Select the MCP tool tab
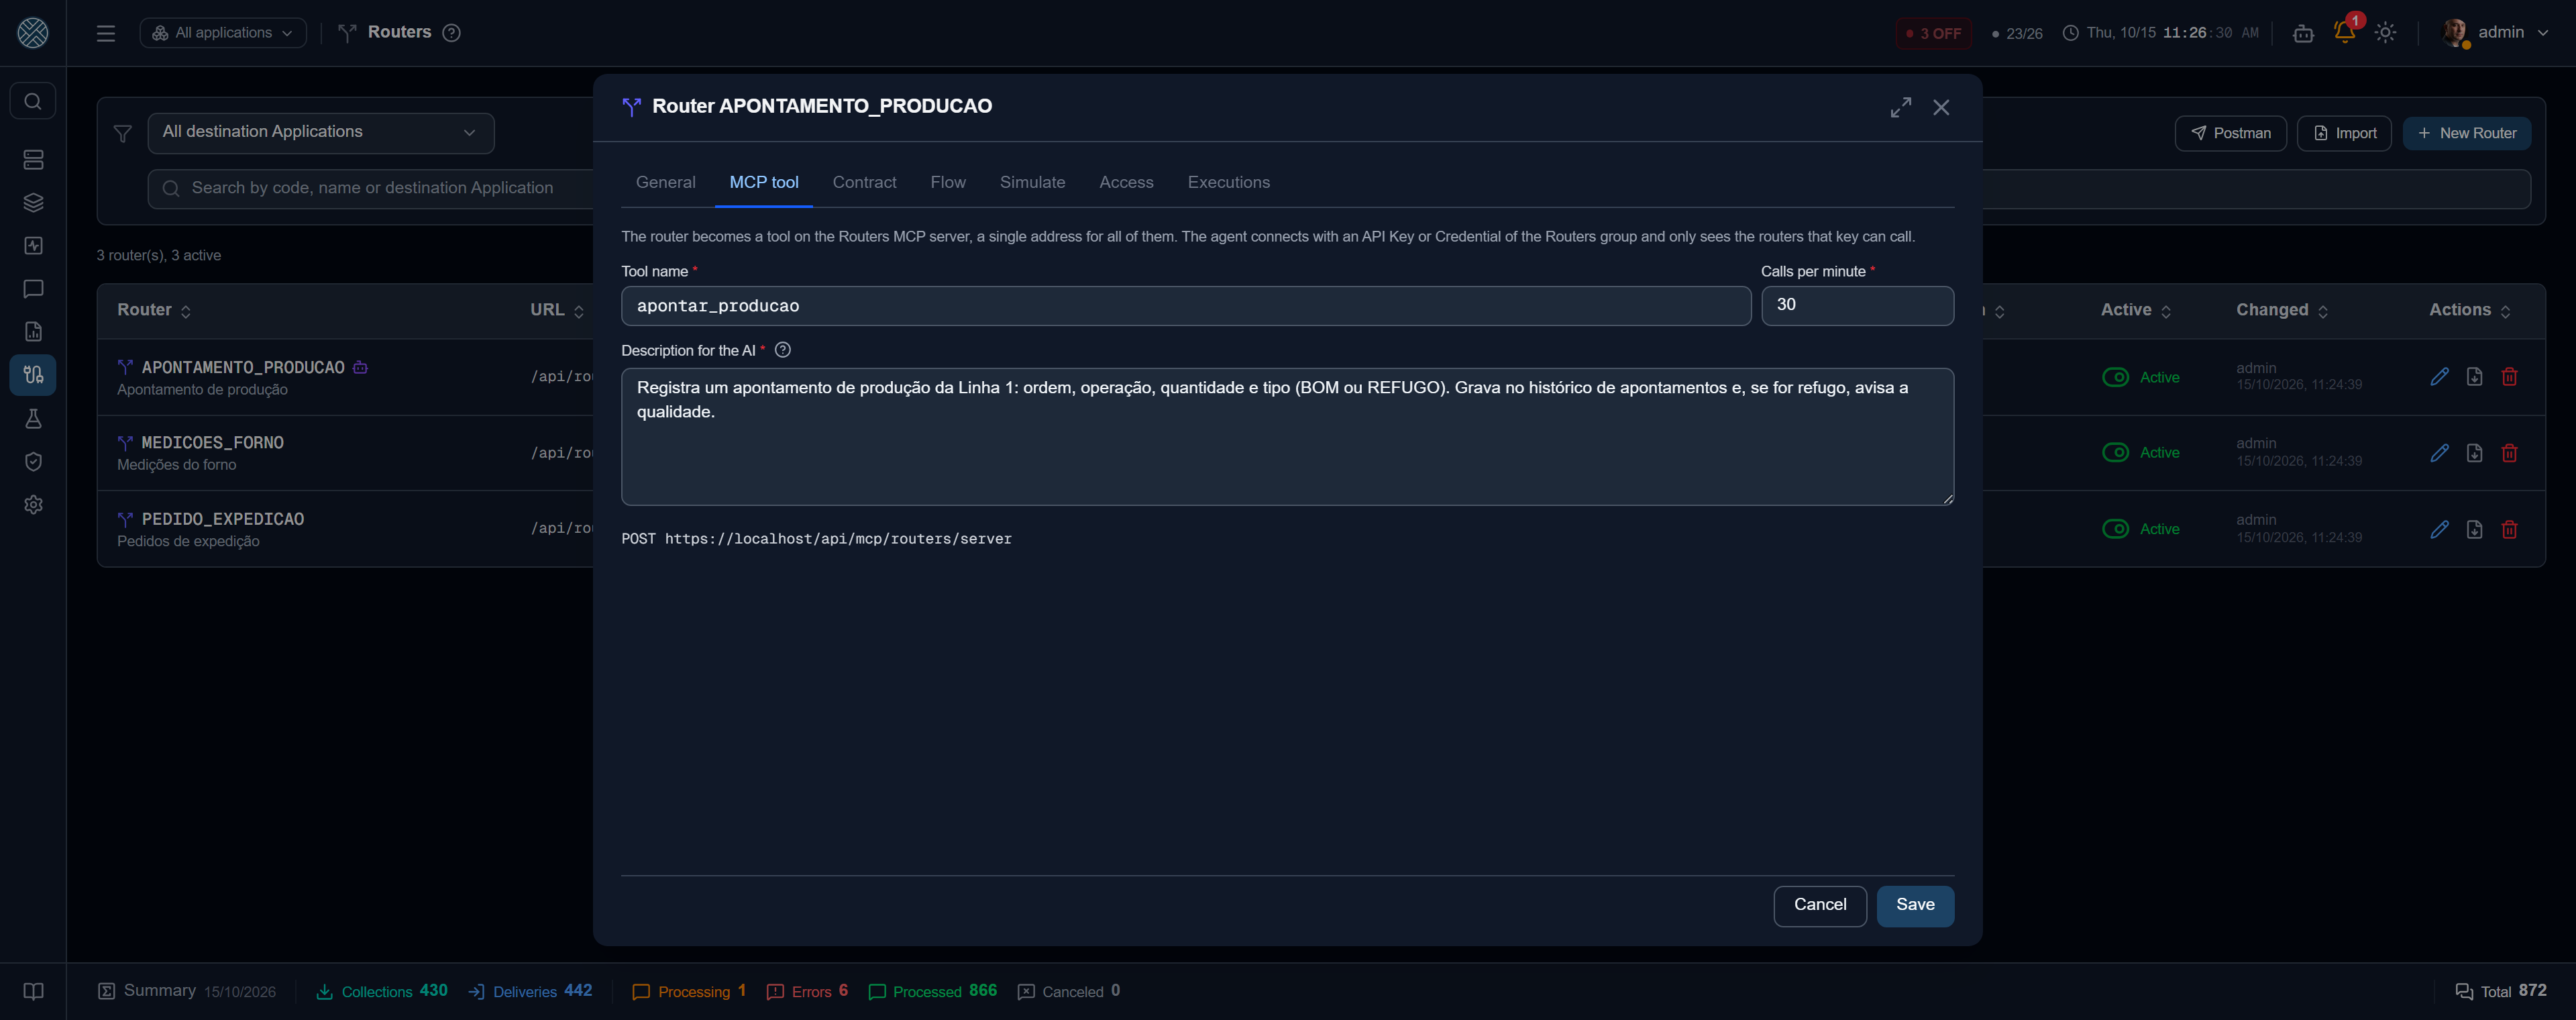This screenshot has height=1020, width=2576. [764, 183]
